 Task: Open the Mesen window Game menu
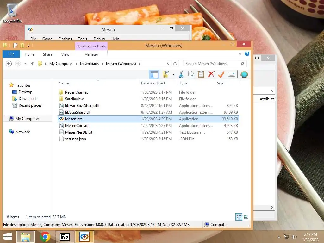coord(47,39)
